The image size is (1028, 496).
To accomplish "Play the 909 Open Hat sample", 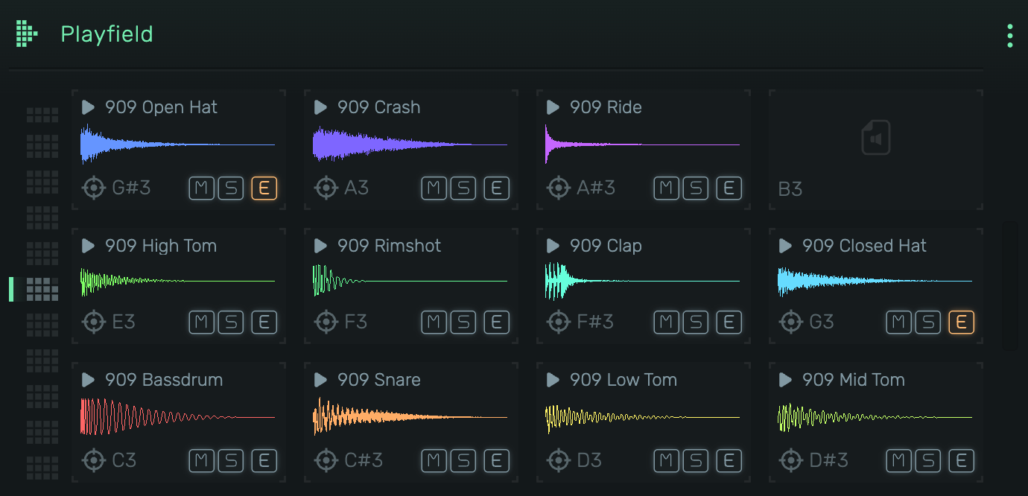I will pos(88,107).
